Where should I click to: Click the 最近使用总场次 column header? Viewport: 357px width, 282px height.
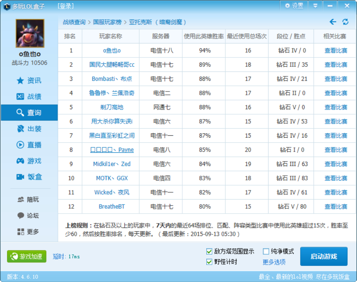tap(247, 36)
